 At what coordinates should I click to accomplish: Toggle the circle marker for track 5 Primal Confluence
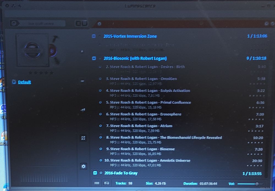point(100,102)
